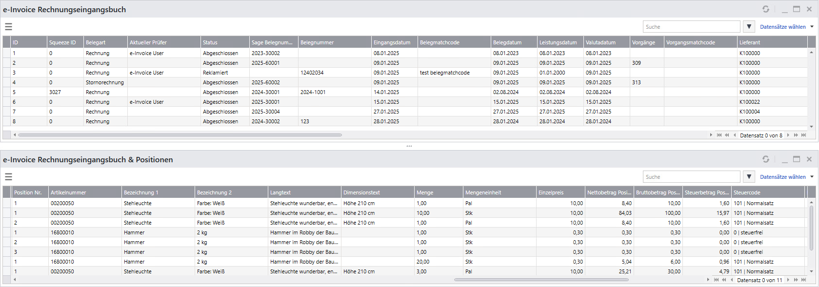The image size is (819, 287).
Task: Click into the upper Suche search field
Action: click(x=691, y=27)
